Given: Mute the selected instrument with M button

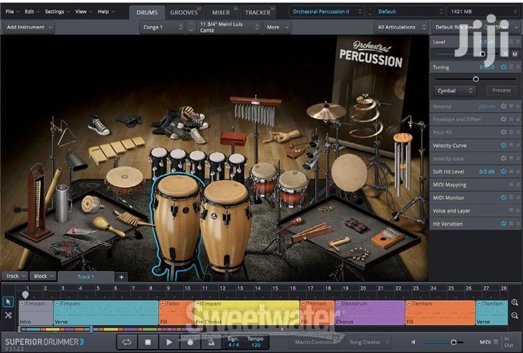Looking at the screenshot, I should 515,54.
